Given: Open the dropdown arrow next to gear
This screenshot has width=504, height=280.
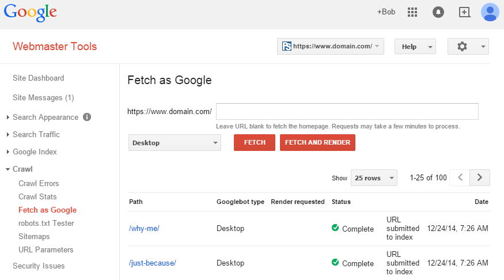Looking at the screenshot, I should point(483,47).
